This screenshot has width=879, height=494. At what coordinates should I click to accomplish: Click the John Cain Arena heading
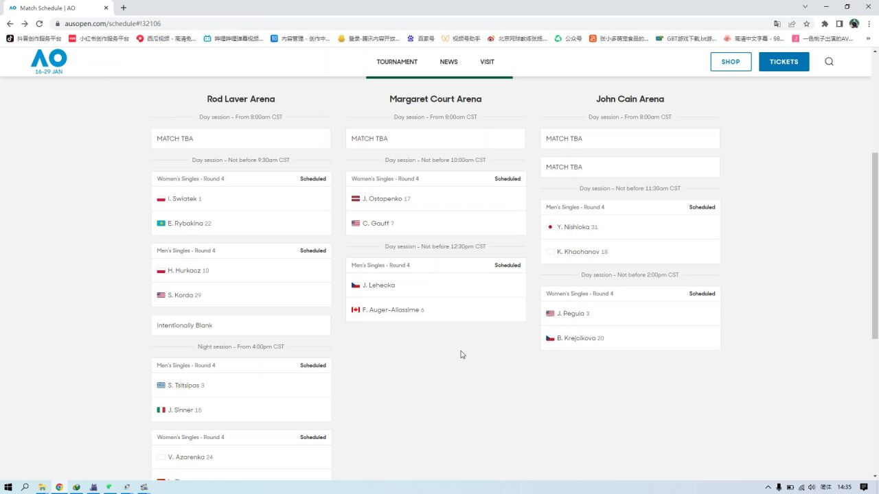point(630,99)
